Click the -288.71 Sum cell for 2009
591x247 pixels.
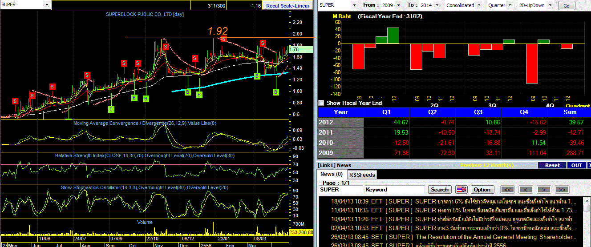[x=569, y=153]
